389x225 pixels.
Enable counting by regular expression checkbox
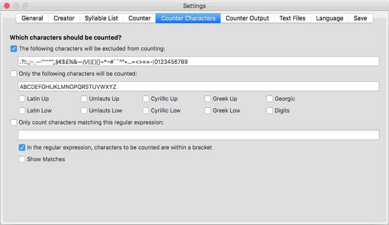13,122
